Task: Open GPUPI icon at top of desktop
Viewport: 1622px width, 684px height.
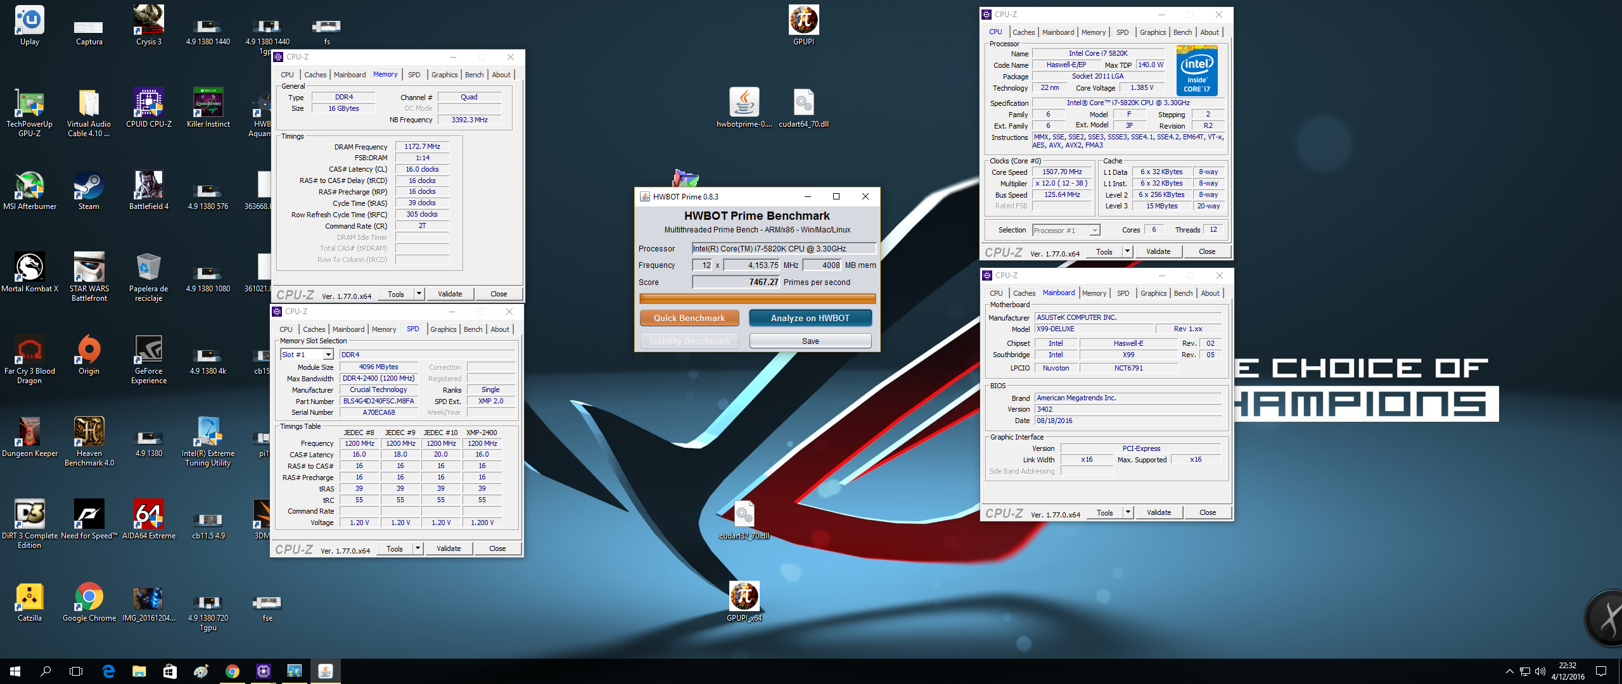Action: tap(803, 25)
